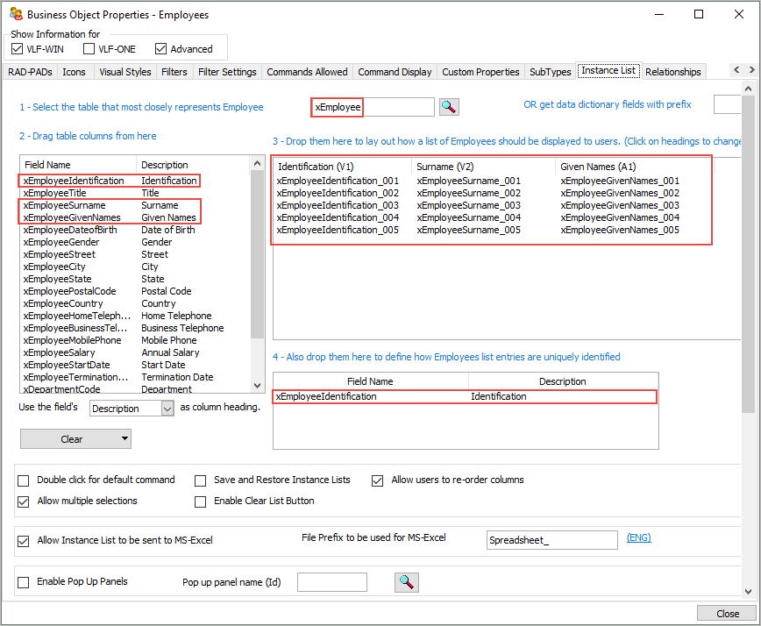Click field list scroll up arrow
Screen dimensions: 761x626
tap(257, 164)
